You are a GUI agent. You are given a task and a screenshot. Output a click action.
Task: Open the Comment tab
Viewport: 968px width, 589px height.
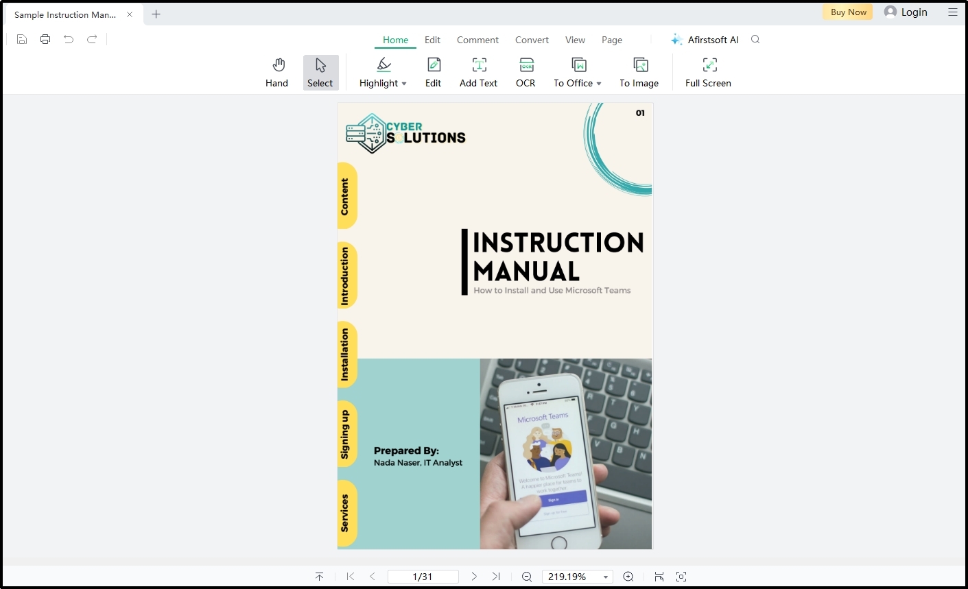pos(478,40)
